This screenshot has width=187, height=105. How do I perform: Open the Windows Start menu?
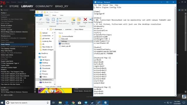point(2,103)
